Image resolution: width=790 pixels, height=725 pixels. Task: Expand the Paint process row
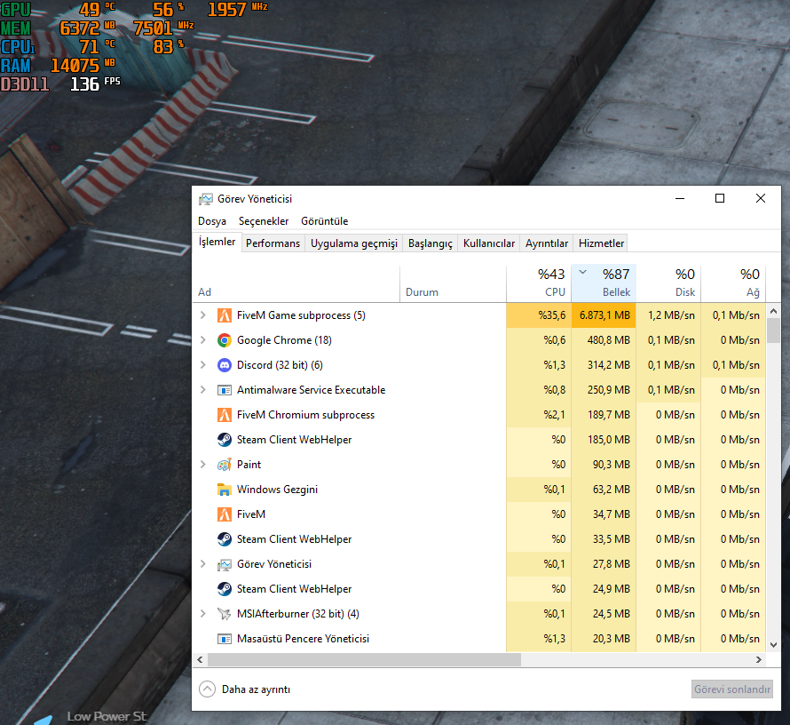[x=203, y=465]
